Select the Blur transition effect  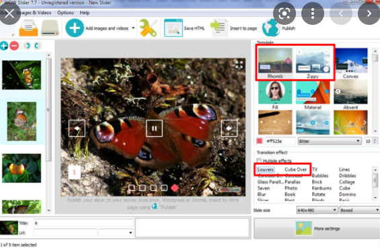point(262,194)
